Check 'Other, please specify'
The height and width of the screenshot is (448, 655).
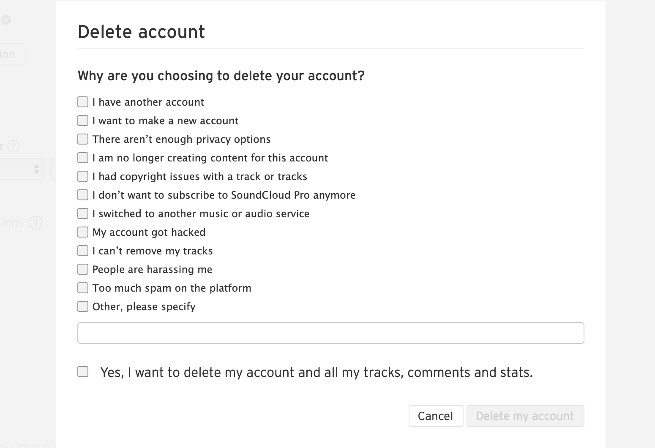coord(83,306)
